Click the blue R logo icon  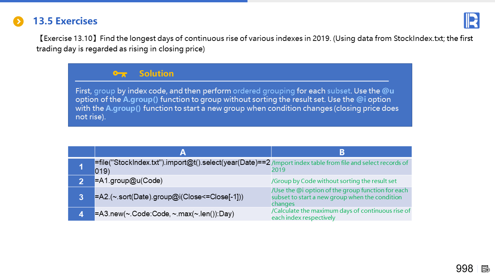[471, 20]
